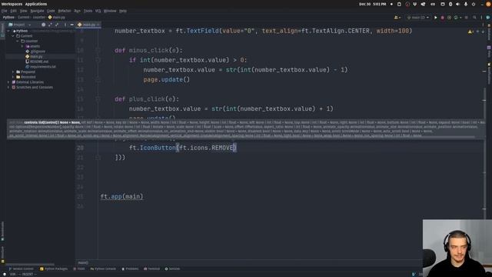Click the def minus_click(e) line
This screenshot has width=492, height=277.
click(148, 50)
